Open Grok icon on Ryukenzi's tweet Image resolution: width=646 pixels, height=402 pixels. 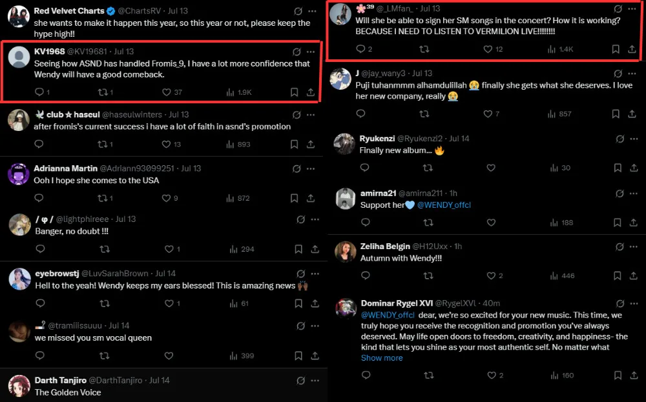coord(620,139)
